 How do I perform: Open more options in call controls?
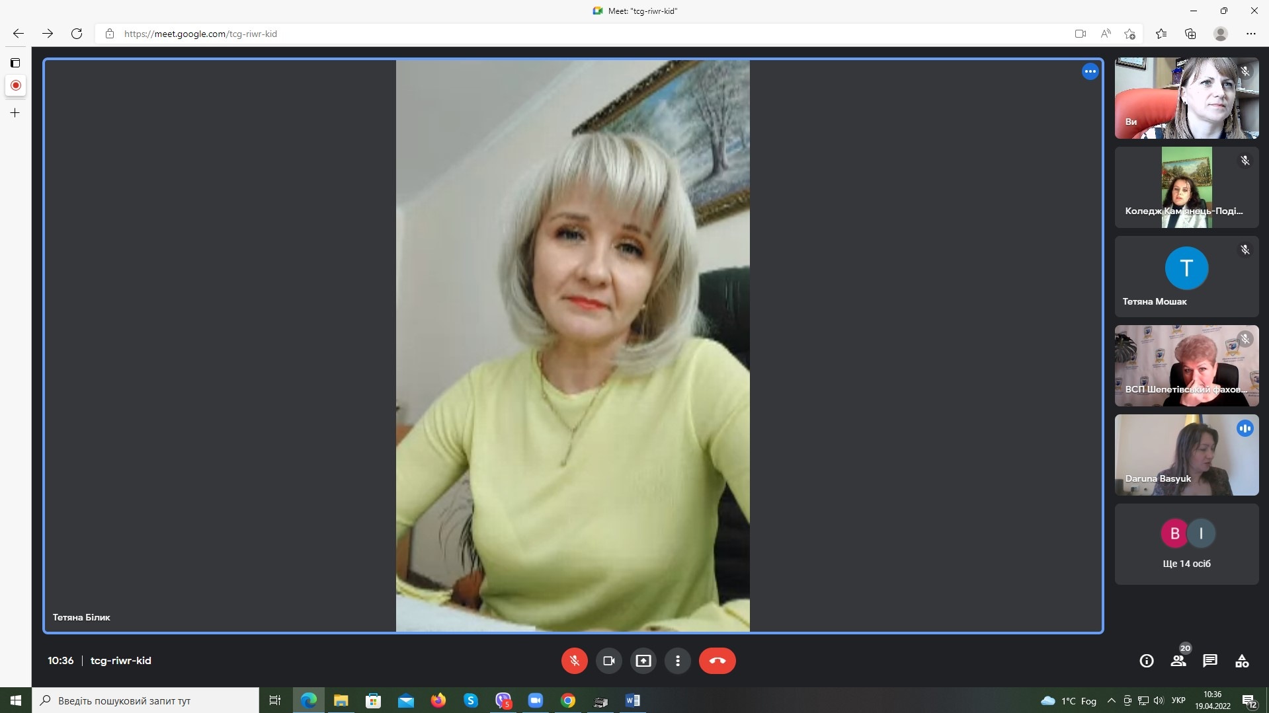coord(677,660)
